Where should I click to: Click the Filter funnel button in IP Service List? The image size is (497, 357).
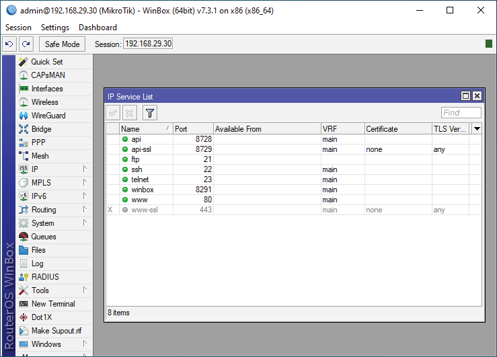point(150,113)
